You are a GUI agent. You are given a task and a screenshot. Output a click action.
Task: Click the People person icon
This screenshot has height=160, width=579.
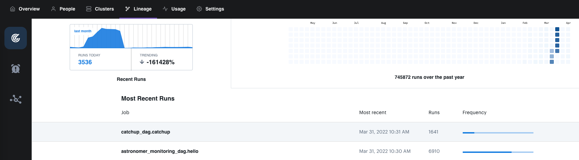(x=53, y=9)
